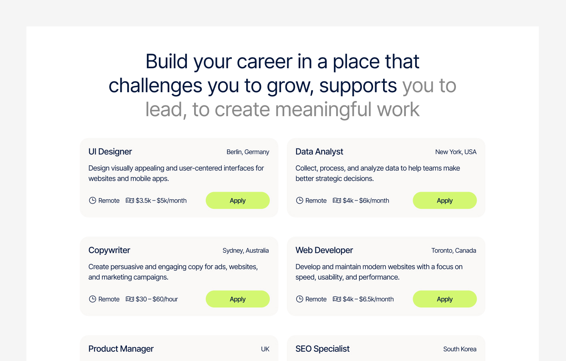Click the clock icon on UI Designer card
566x361 pixels.
point(92,200)
